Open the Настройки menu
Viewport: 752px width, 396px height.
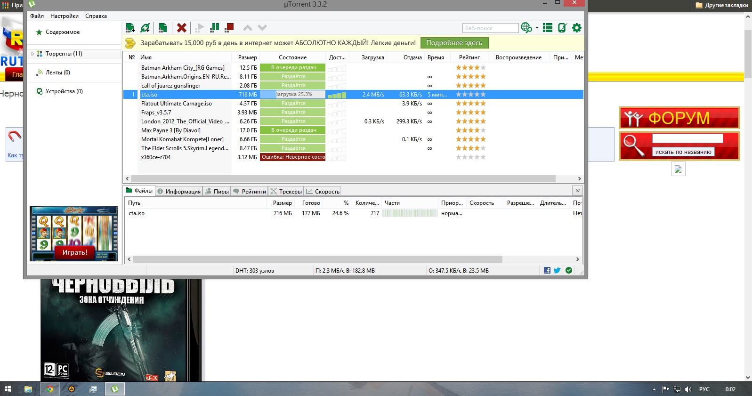click(x=65, y=16)
